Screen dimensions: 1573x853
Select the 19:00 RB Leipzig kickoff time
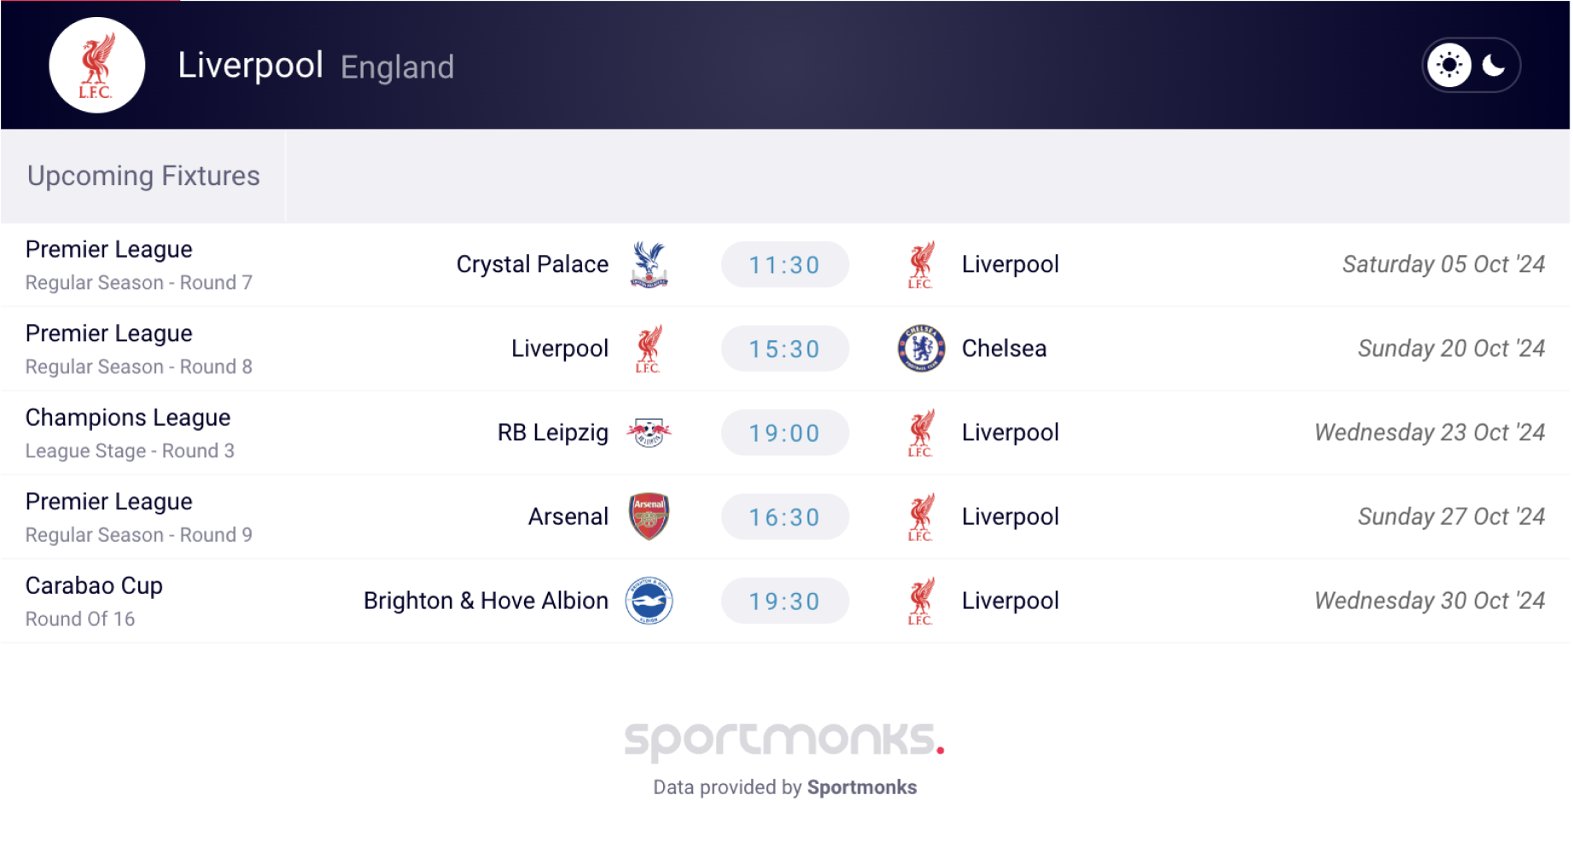pyautogui.click(x=784, y=433)
